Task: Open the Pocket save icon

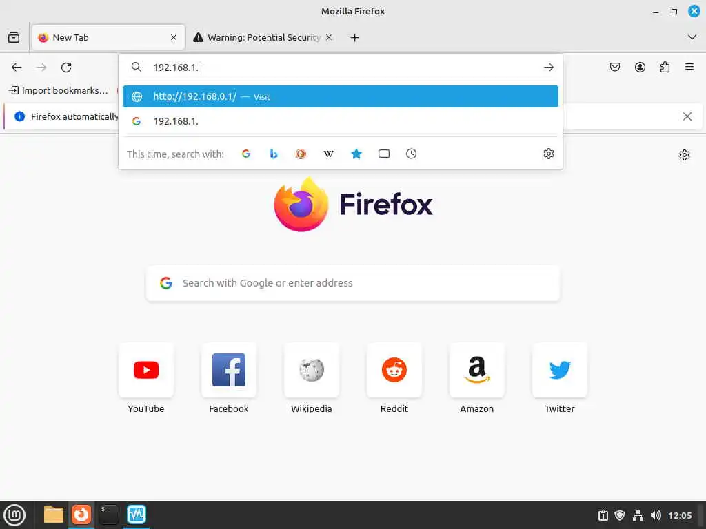Action: (615, 68)
